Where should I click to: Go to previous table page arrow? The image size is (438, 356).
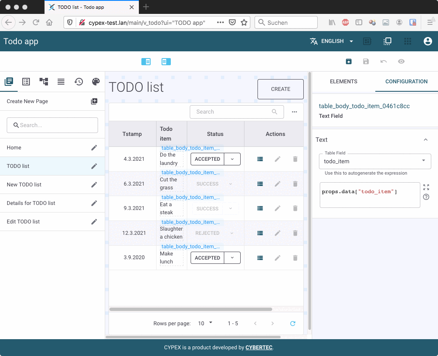pos(255,323)
